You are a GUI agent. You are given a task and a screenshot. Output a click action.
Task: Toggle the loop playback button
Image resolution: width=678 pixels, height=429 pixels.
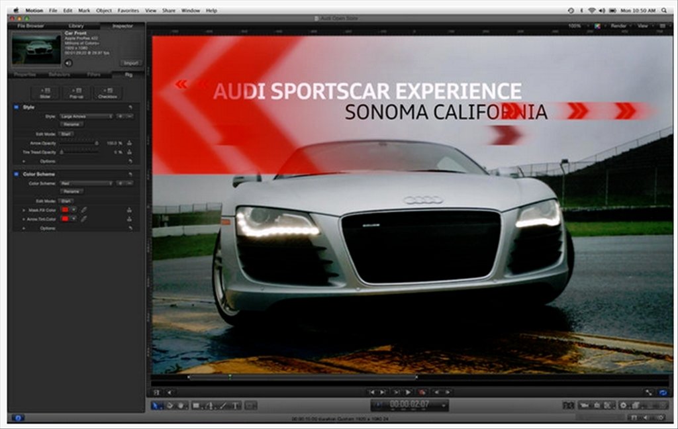pos(663,392)
